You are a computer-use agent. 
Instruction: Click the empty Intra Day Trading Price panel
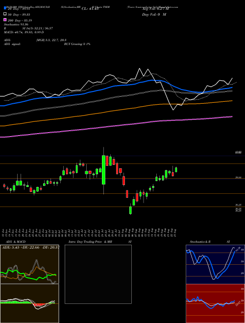click(x=98, y=274)
